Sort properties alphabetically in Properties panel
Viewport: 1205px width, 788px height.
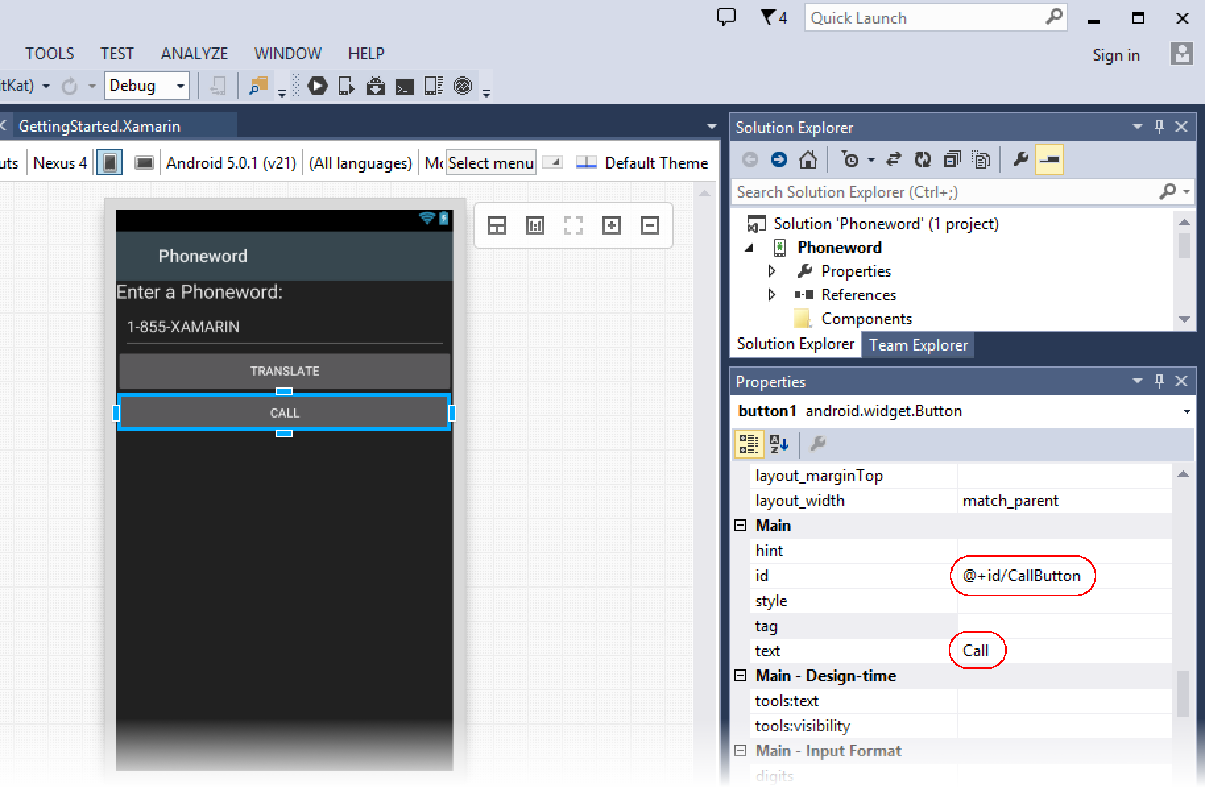(779, 444)
